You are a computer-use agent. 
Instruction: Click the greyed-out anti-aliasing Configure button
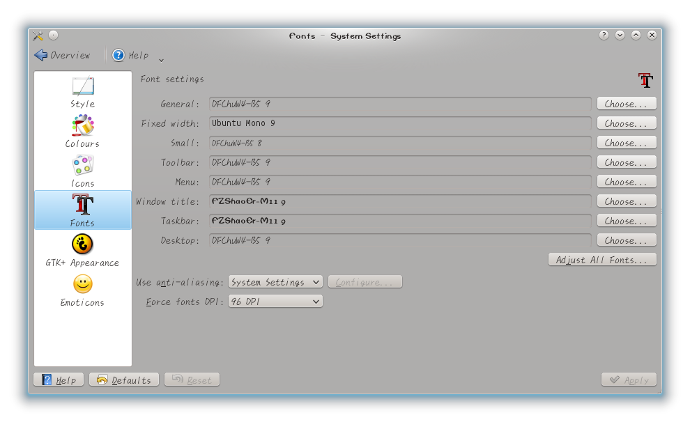(x=365, y=282)
